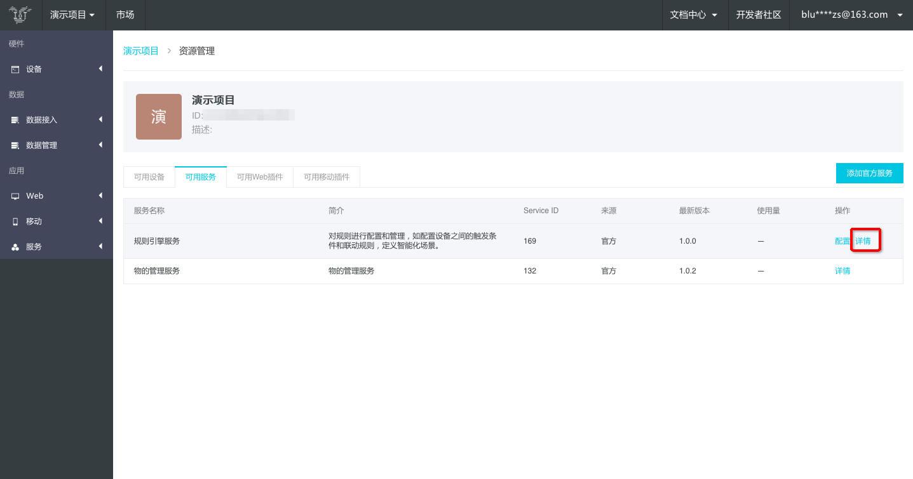Image resolution: width=913 pixels, height=479 pixels.
Task: Select the 移动 sidebar item
Action: pos(57,221)
